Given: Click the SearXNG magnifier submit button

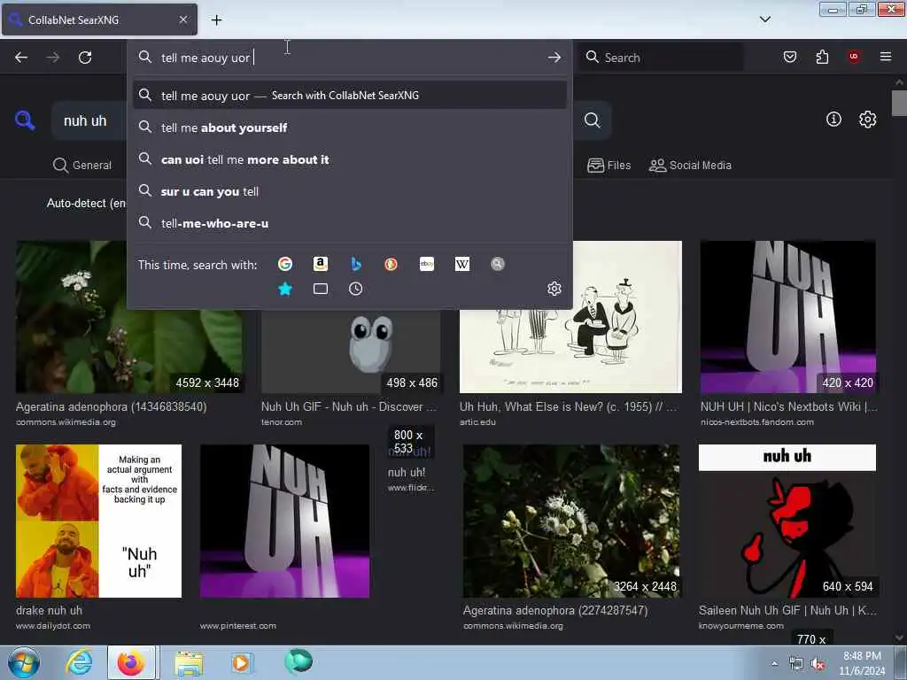Looking at the screenshot, I should pos(593,120).
